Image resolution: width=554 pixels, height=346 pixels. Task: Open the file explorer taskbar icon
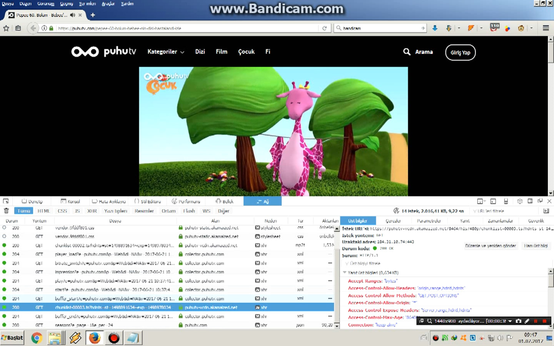tap(55, 338)
